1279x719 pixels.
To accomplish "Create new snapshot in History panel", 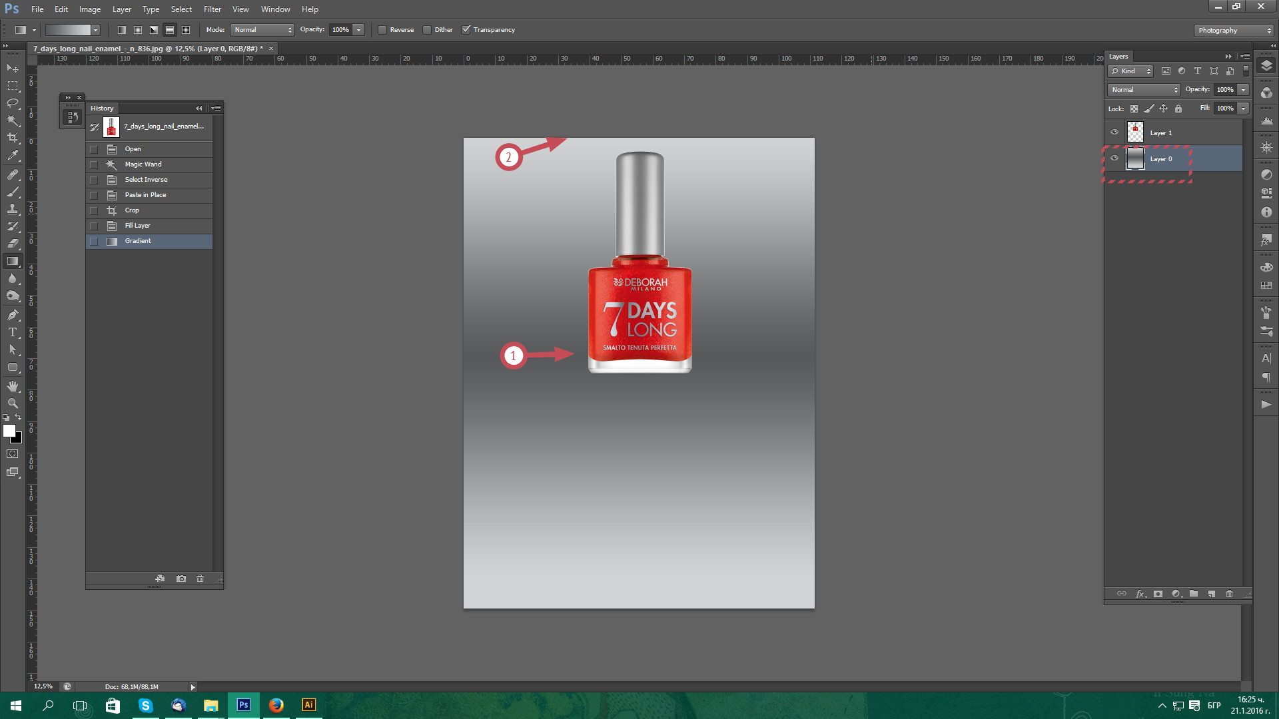I will pos(181,579).
